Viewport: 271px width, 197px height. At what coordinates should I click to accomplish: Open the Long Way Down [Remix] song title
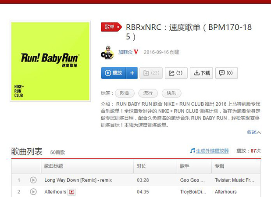(78, 180)
